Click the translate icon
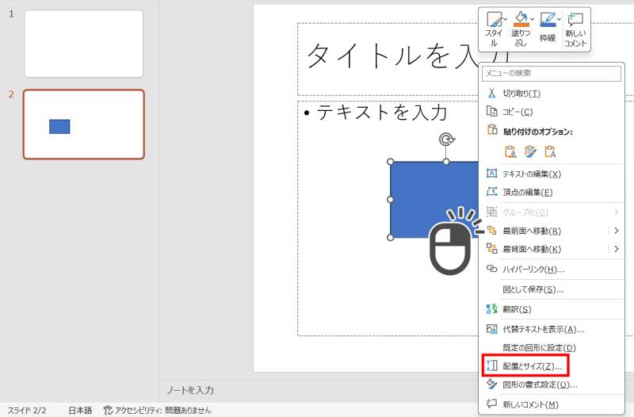 click(x=491, y=309)
